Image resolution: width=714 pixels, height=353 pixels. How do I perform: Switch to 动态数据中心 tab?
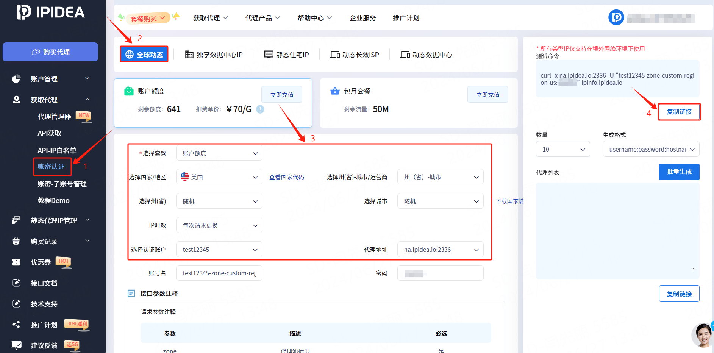(x=427, y=55)
